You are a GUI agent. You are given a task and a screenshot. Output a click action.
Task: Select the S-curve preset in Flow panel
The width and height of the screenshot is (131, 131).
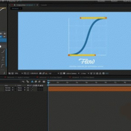3,59
